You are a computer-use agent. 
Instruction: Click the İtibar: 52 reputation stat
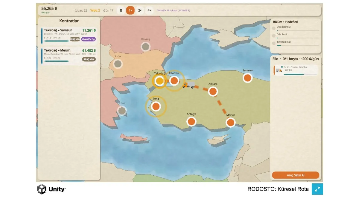click(81, 10)
